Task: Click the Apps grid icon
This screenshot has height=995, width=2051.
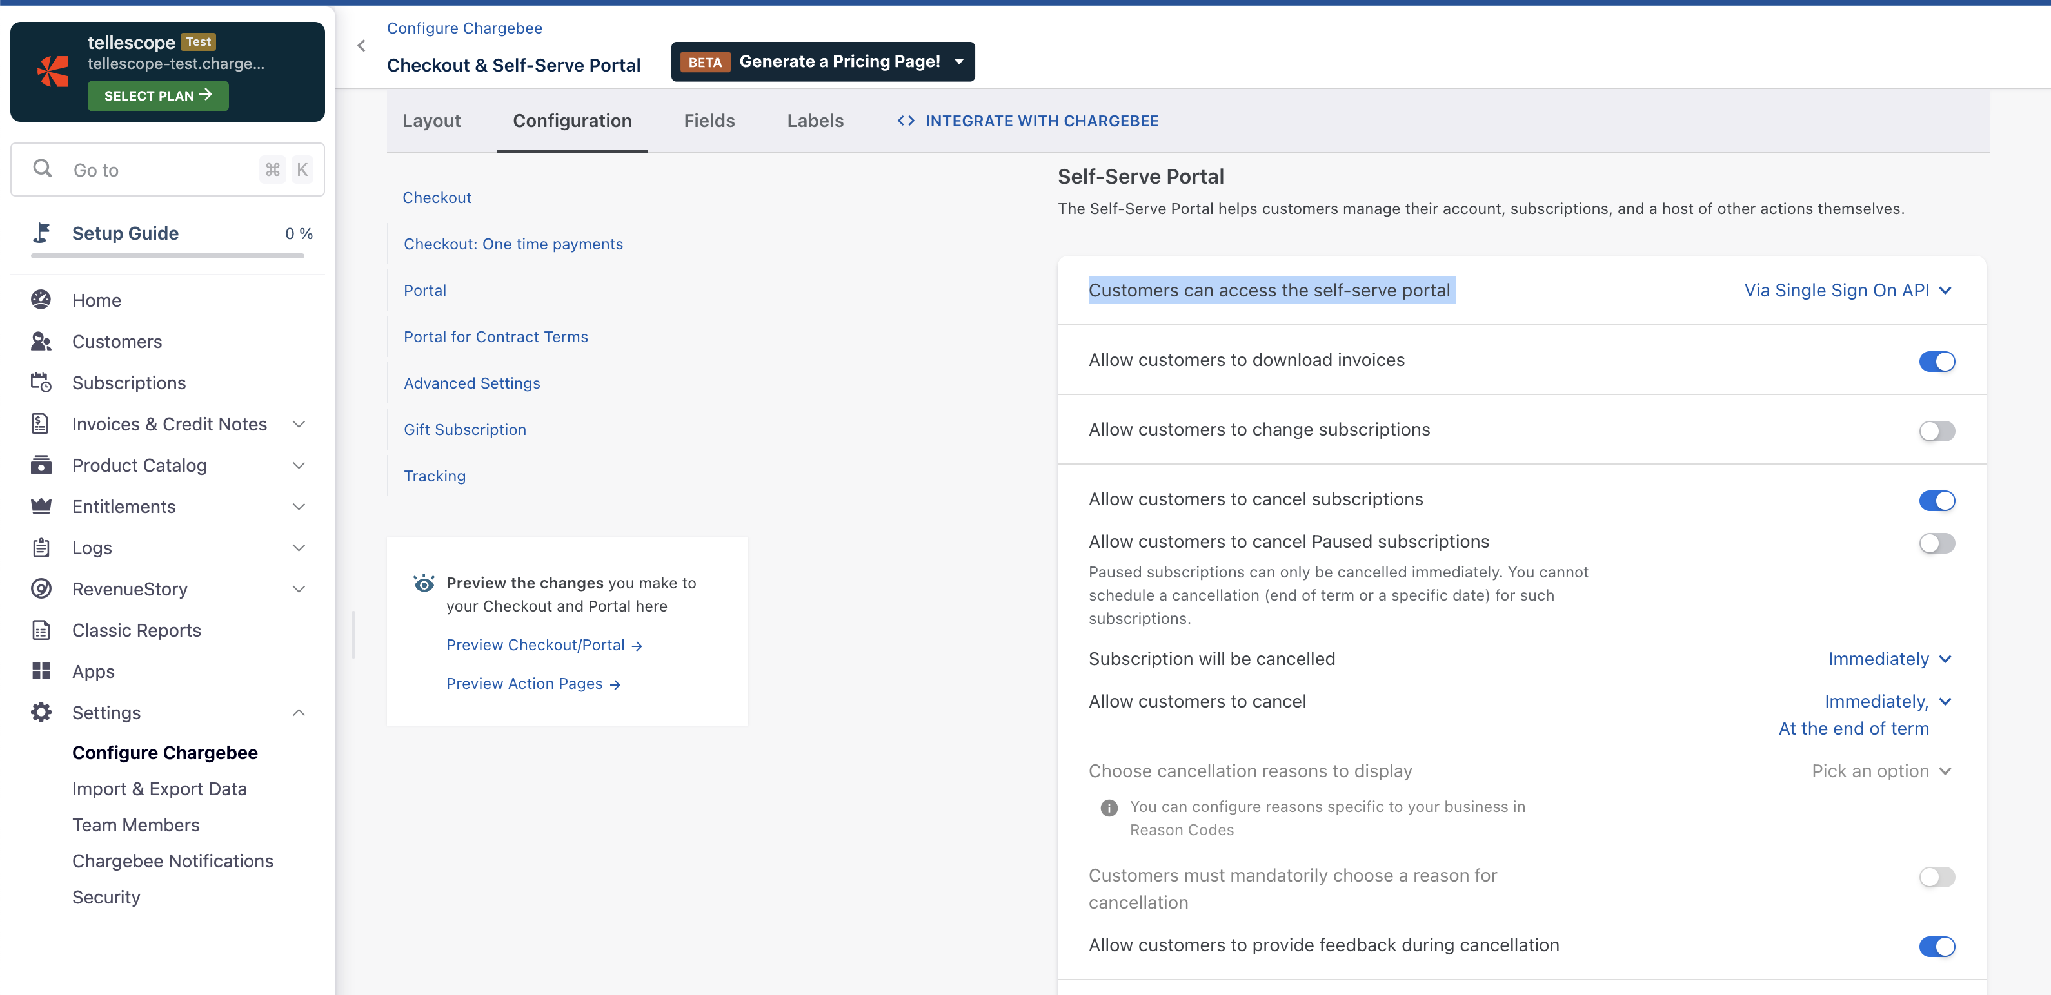Action: 41,671
